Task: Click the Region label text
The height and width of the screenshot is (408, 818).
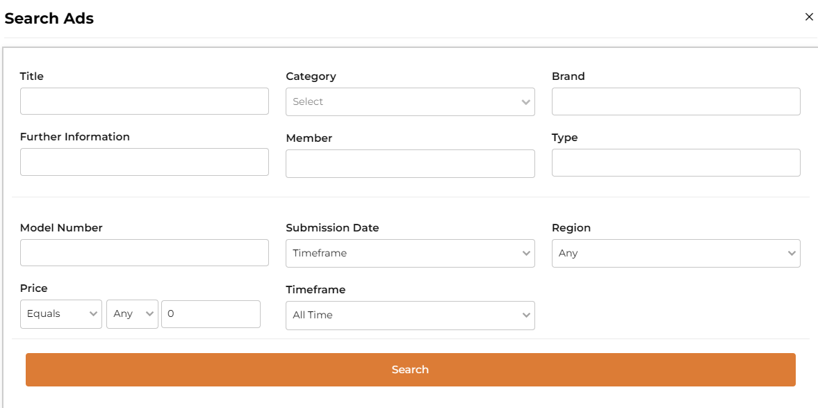Action: click(x=571, y=228)
